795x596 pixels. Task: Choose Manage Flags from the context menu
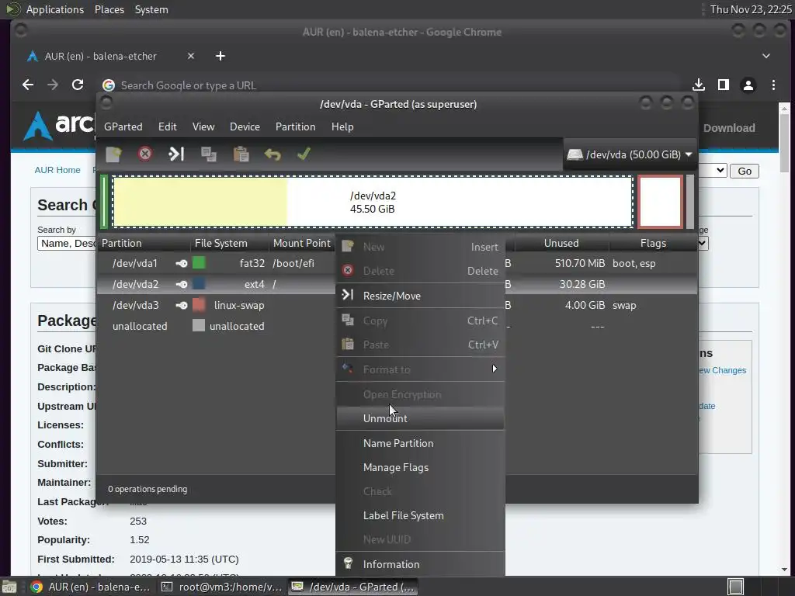[420, 467]
